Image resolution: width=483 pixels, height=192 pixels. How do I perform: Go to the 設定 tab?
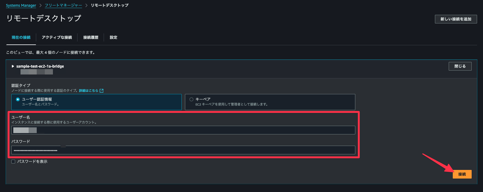(113, 37)
